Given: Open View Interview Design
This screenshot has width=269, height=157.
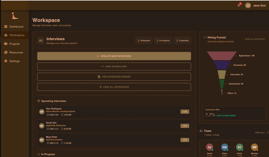Looking at the screenshot, I should (x=114, y=77).
